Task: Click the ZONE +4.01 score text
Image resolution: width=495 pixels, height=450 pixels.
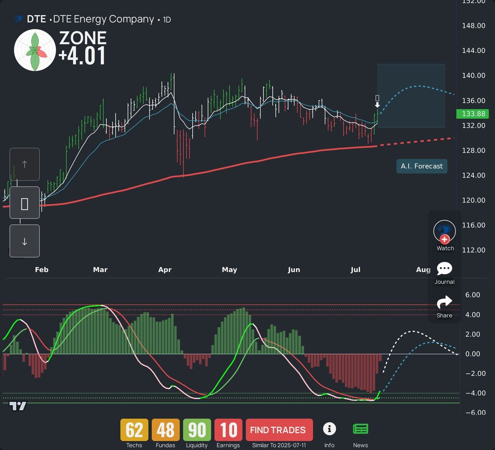Action: [x=83, y=48]
